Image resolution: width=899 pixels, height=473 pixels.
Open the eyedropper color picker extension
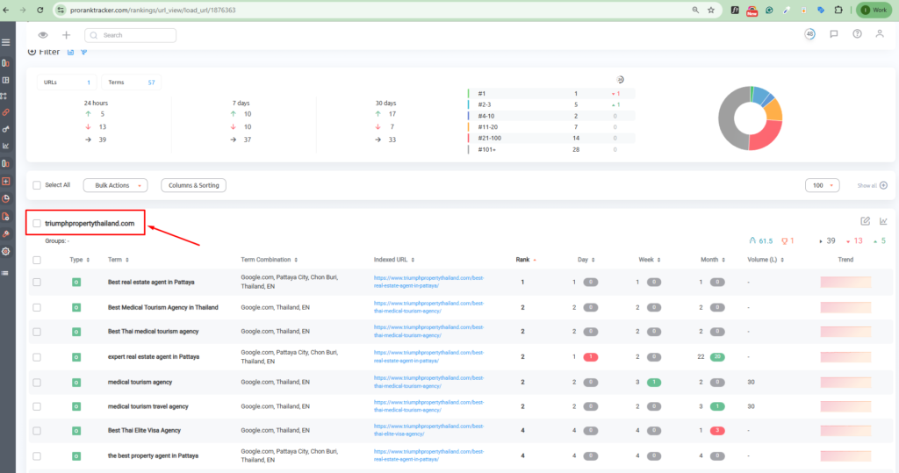(787, 10)
